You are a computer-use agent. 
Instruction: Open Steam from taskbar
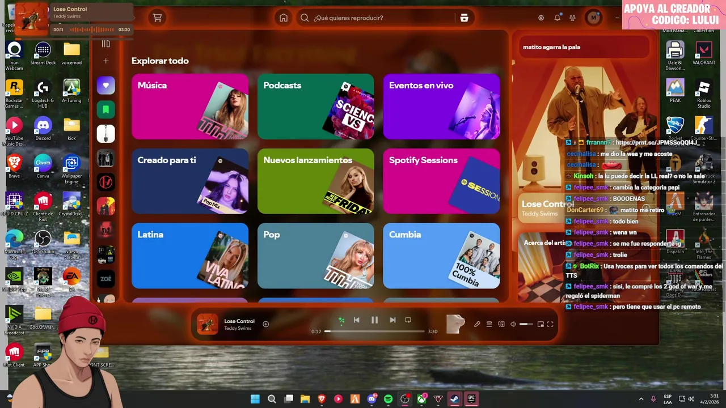click(x=454, y=399)
